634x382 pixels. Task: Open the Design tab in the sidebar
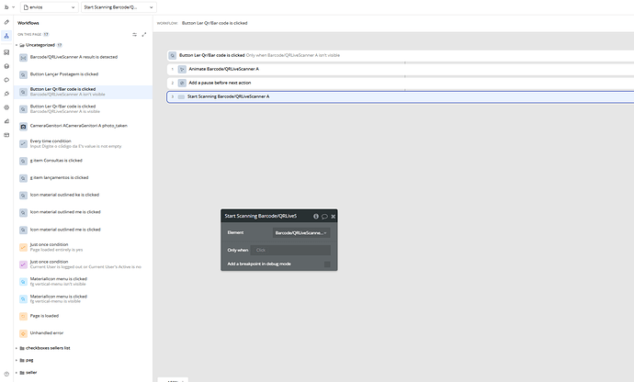(6, 22)
